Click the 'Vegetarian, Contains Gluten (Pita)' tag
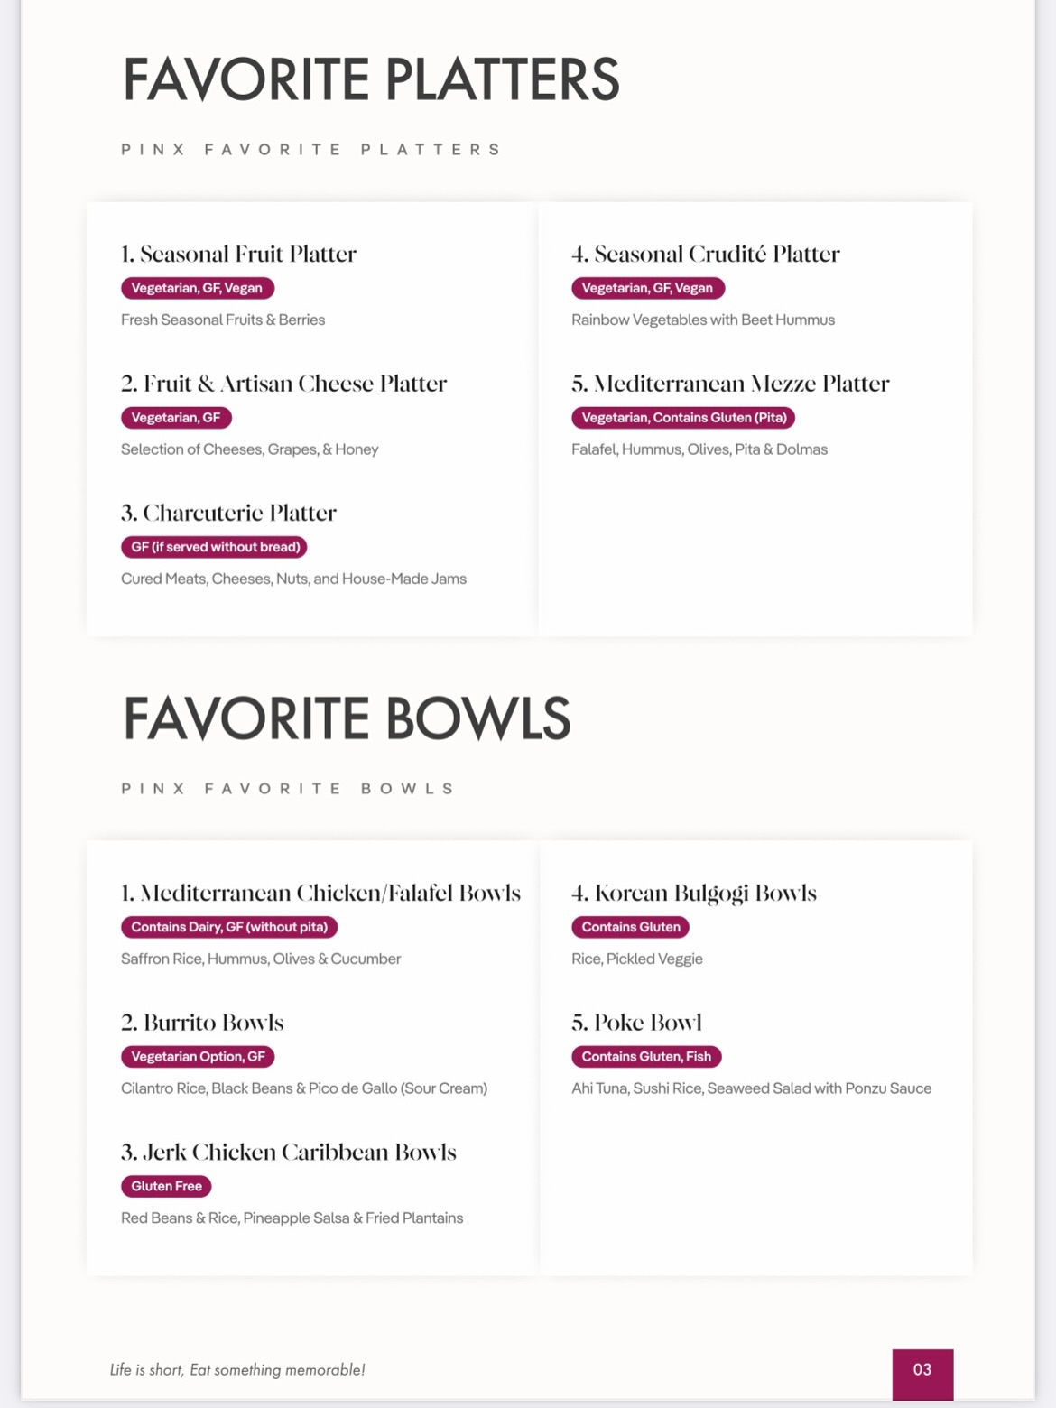This screenshot has height=1408, width=1056. tap(683, 418)
